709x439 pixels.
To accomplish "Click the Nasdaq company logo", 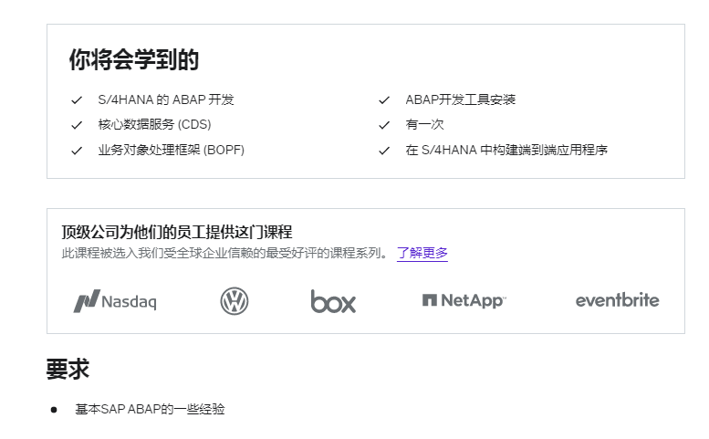I will pyautogui.click(x=115, y=301).
